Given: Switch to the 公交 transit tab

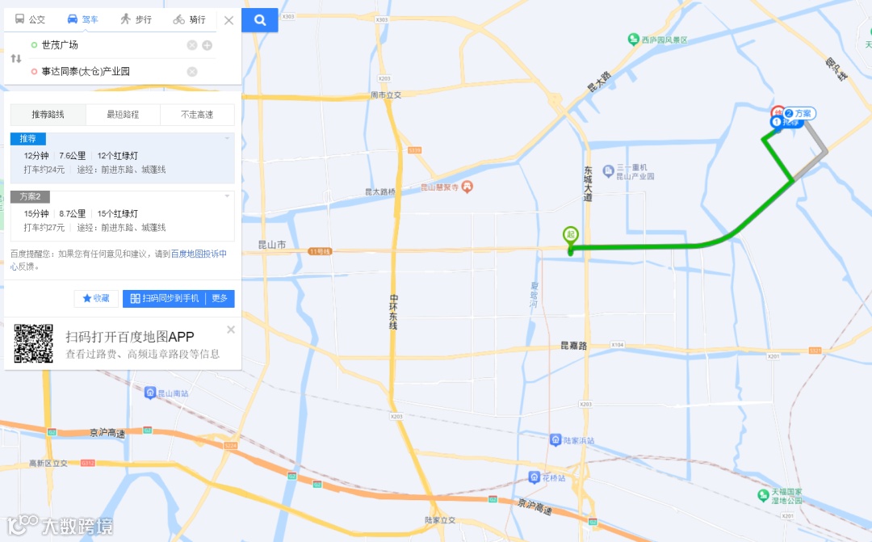Looking at the screenshot, I should pos(30,19).
